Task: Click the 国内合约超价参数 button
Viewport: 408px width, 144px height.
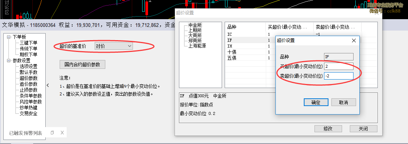Action: pyautogui.click(x=82, y=64)
